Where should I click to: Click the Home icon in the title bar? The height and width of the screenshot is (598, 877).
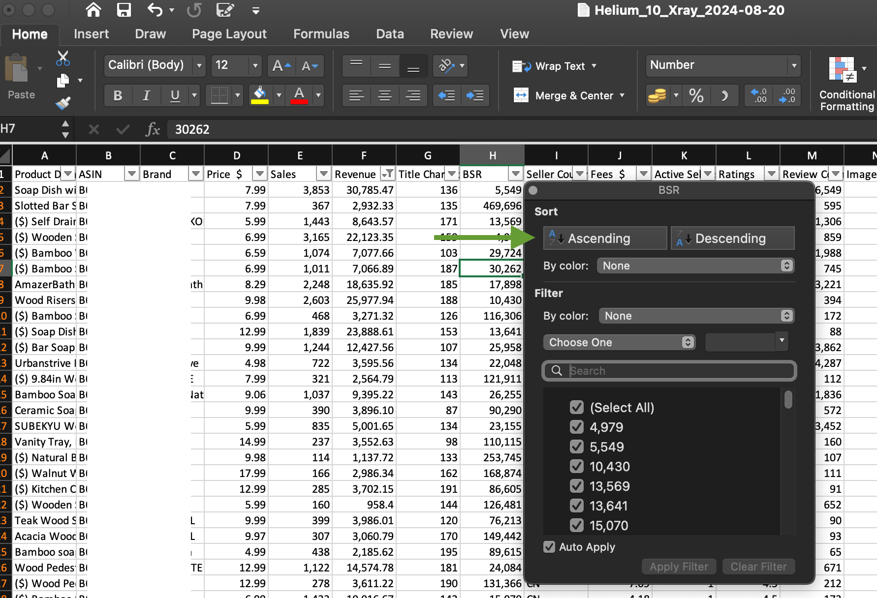click(93, 10)
